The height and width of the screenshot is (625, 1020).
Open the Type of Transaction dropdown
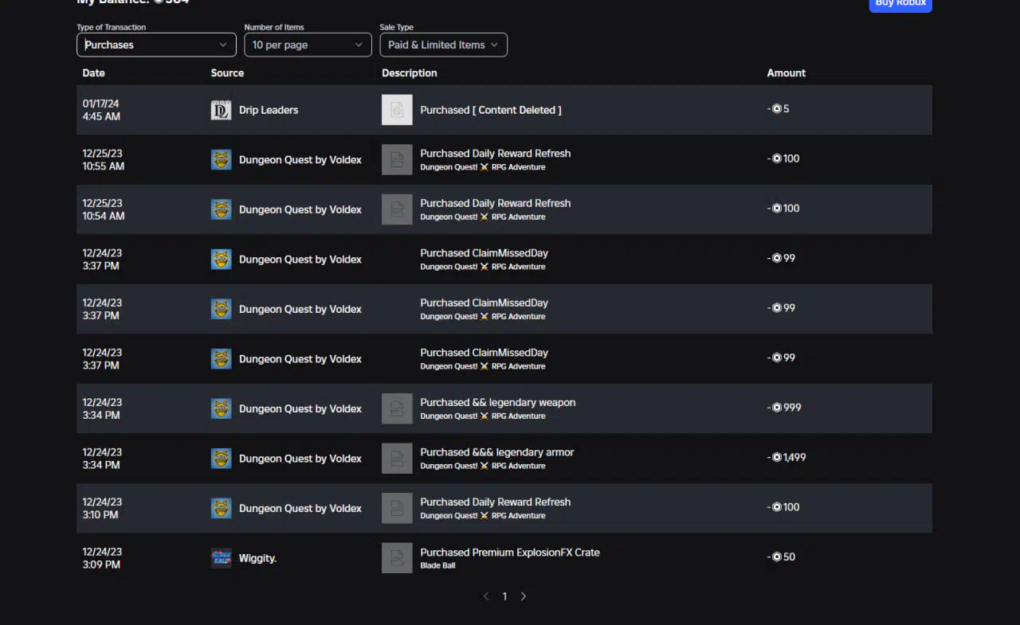(156, 45)
